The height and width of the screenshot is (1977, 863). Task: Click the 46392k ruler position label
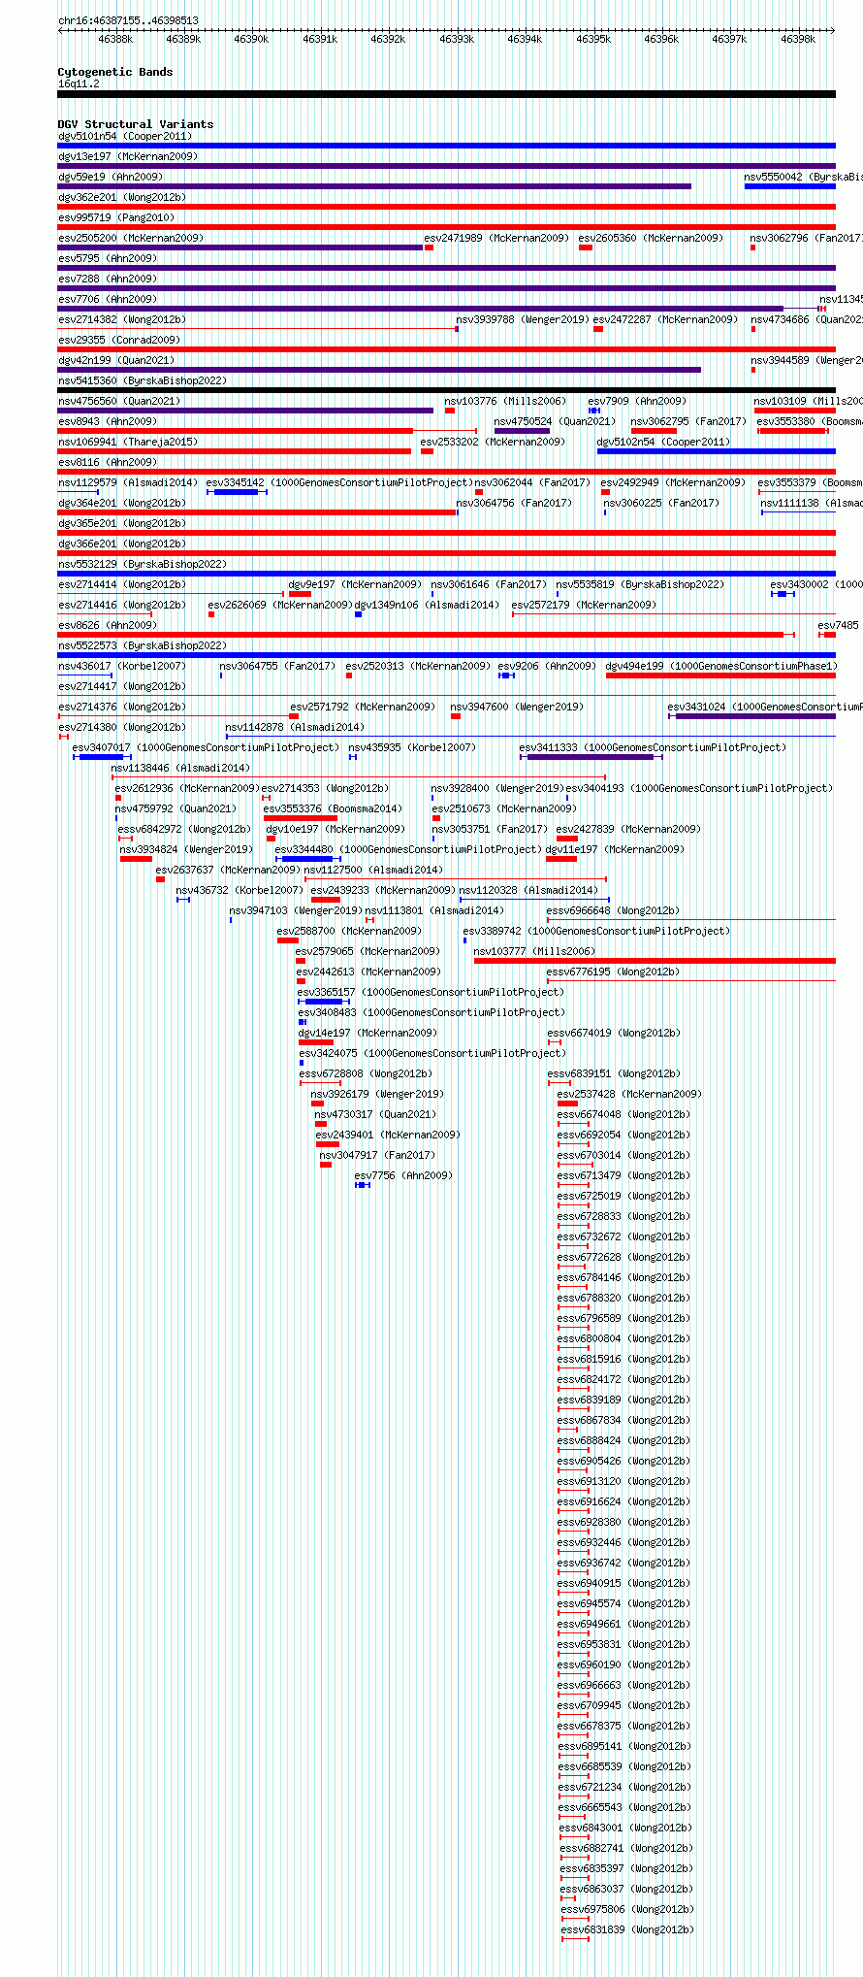388,39
